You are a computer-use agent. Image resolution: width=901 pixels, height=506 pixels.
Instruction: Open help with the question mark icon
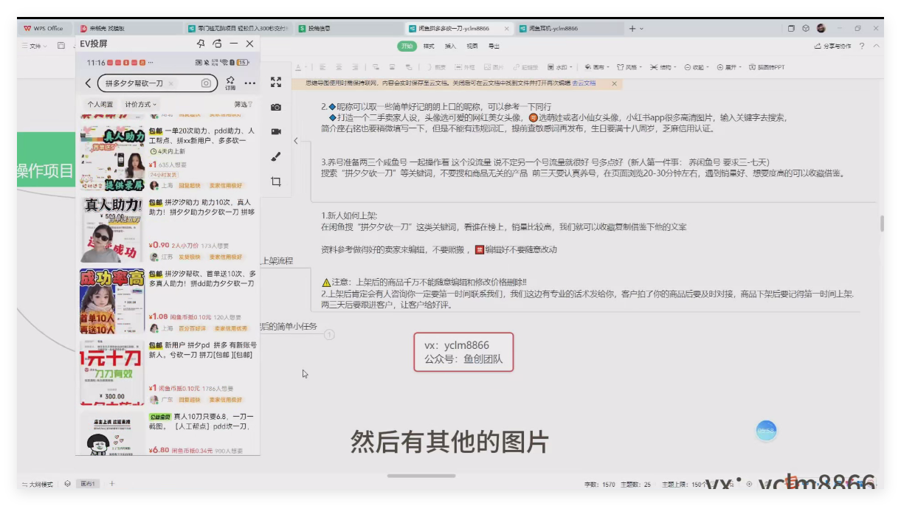coord(862,46)
